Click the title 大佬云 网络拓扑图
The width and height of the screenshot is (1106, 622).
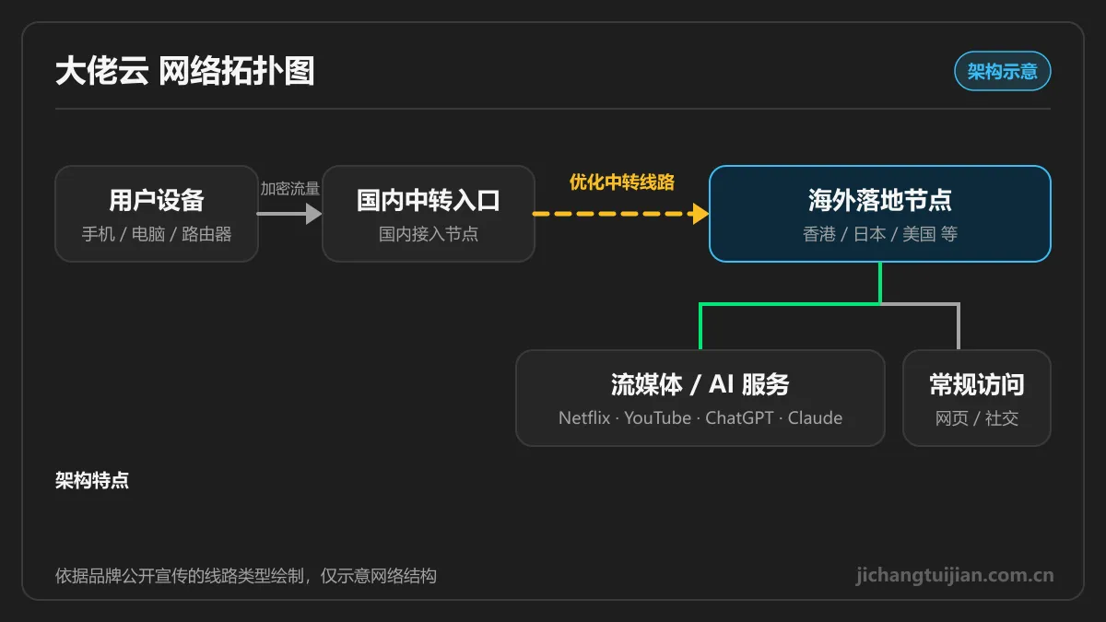click(185, 71)
